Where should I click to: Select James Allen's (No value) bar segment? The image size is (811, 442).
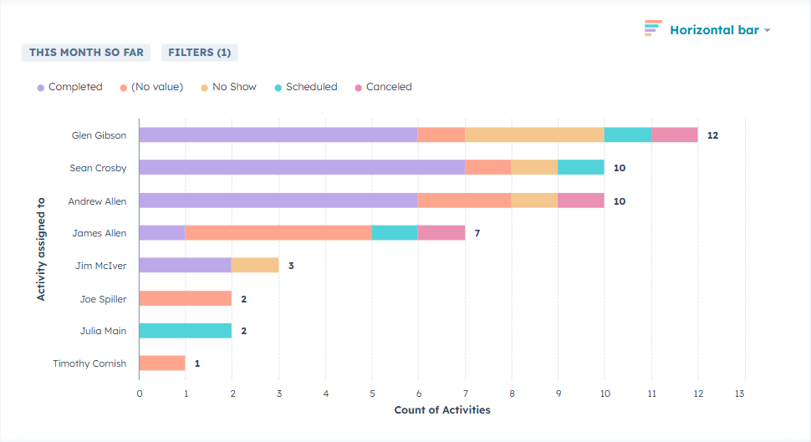(278, 233)
